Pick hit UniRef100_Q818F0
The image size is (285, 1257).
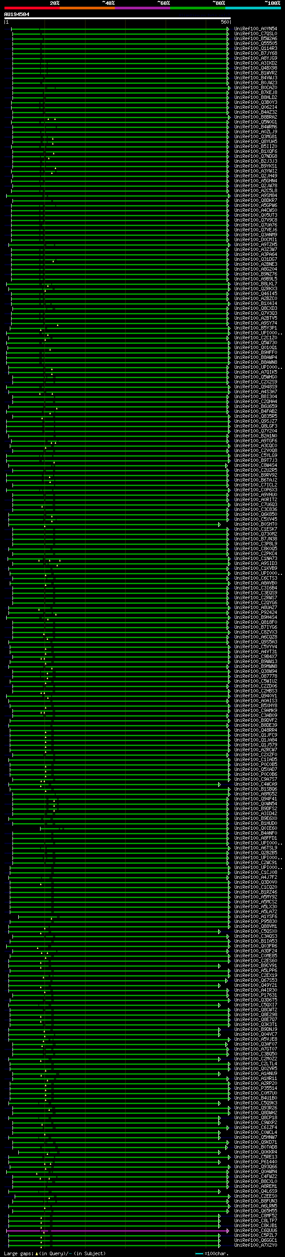click(x=256, y=622)
